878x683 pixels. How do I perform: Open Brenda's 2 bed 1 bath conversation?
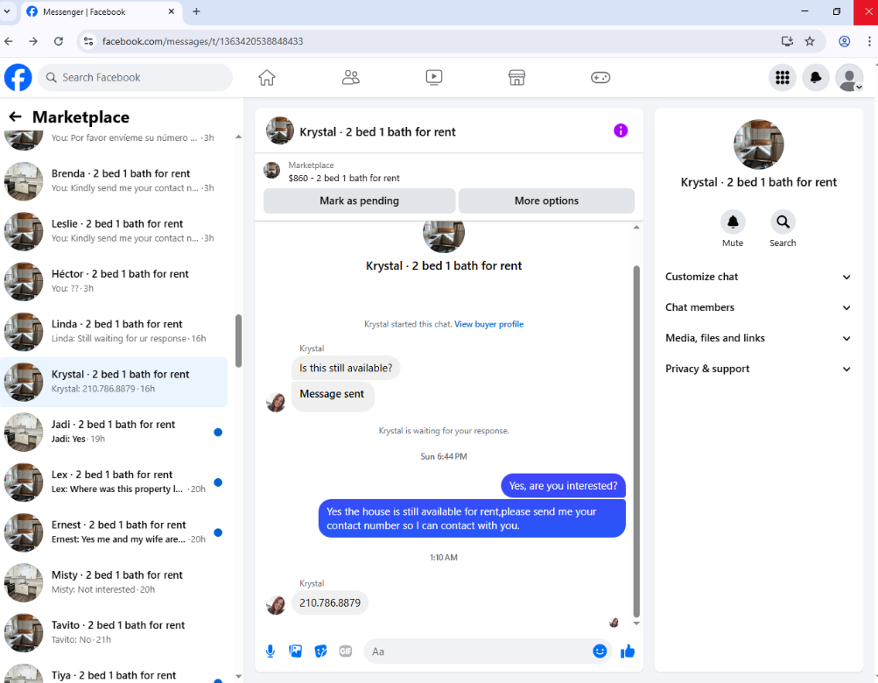[114, 180]
